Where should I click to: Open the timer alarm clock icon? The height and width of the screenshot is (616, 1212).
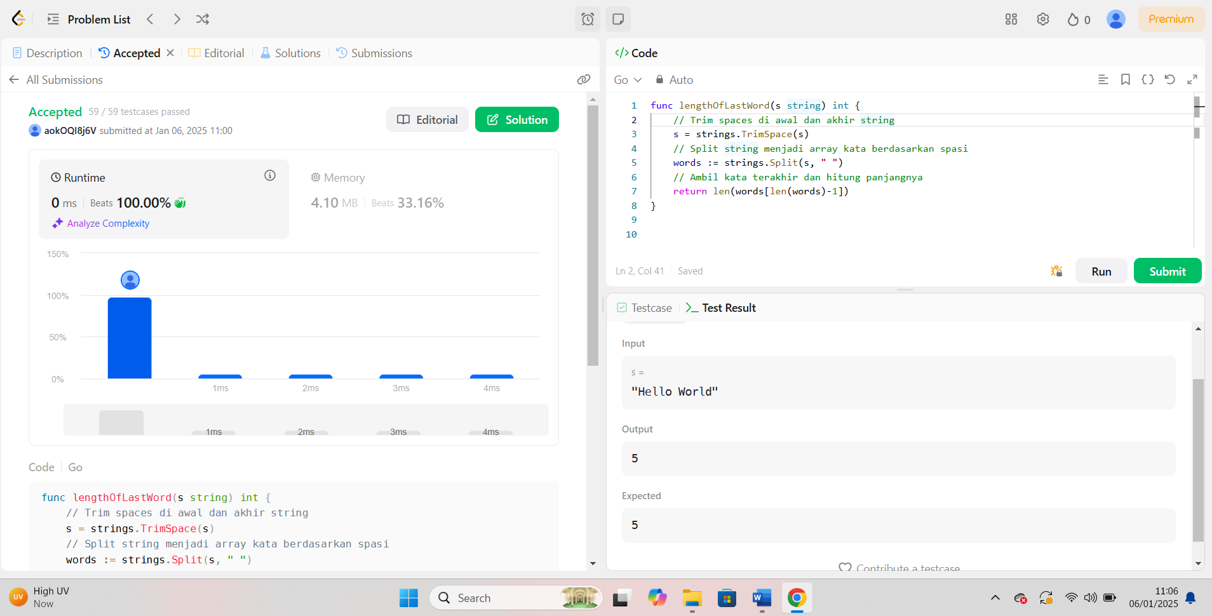[x=588, y=19]
